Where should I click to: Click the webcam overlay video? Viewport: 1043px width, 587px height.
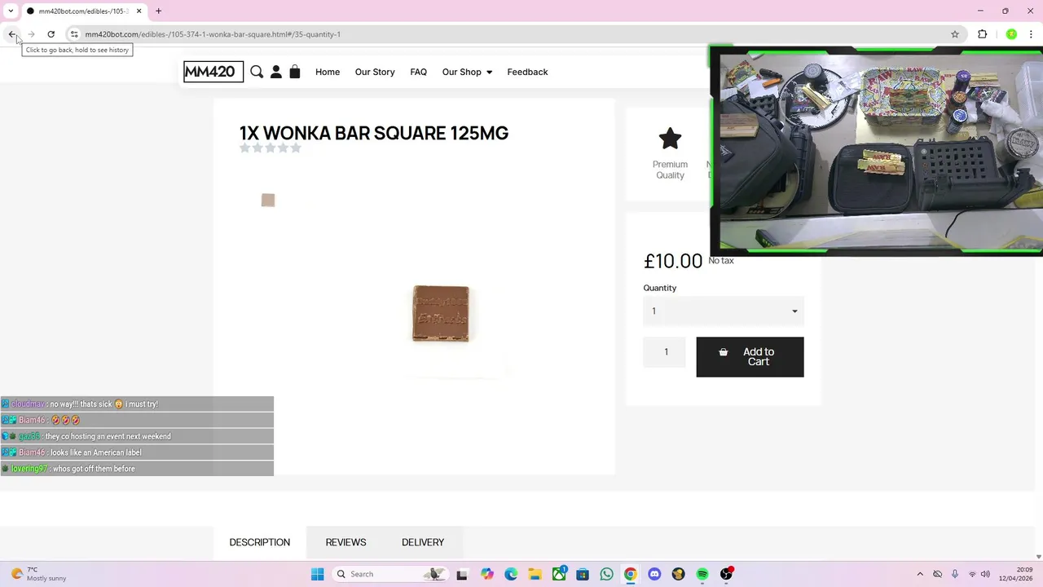coord(876,151)
